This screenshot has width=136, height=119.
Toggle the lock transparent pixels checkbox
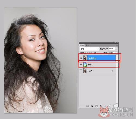pyautogui.click(x=86, y=53)
